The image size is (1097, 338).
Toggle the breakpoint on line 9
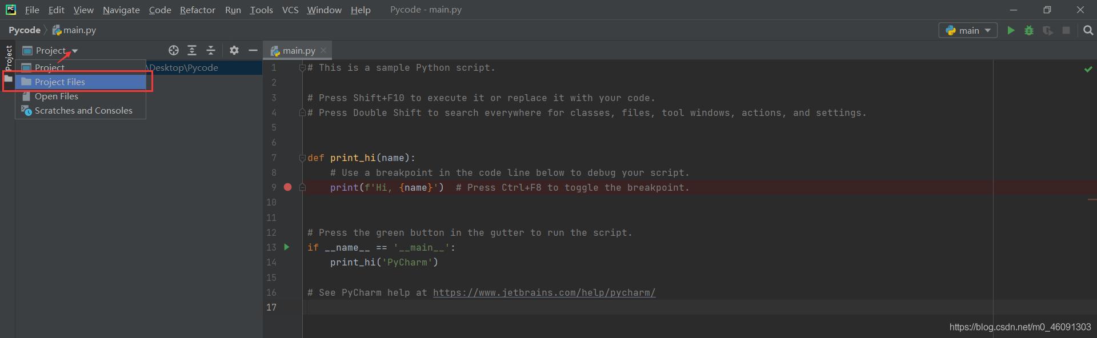click(x=288, y=187)
